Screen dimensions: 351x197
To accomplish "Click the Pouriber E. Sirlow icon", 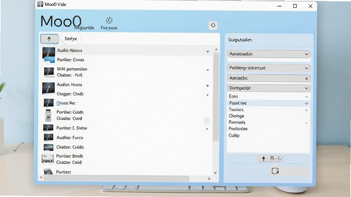I will tap(48, 128).
